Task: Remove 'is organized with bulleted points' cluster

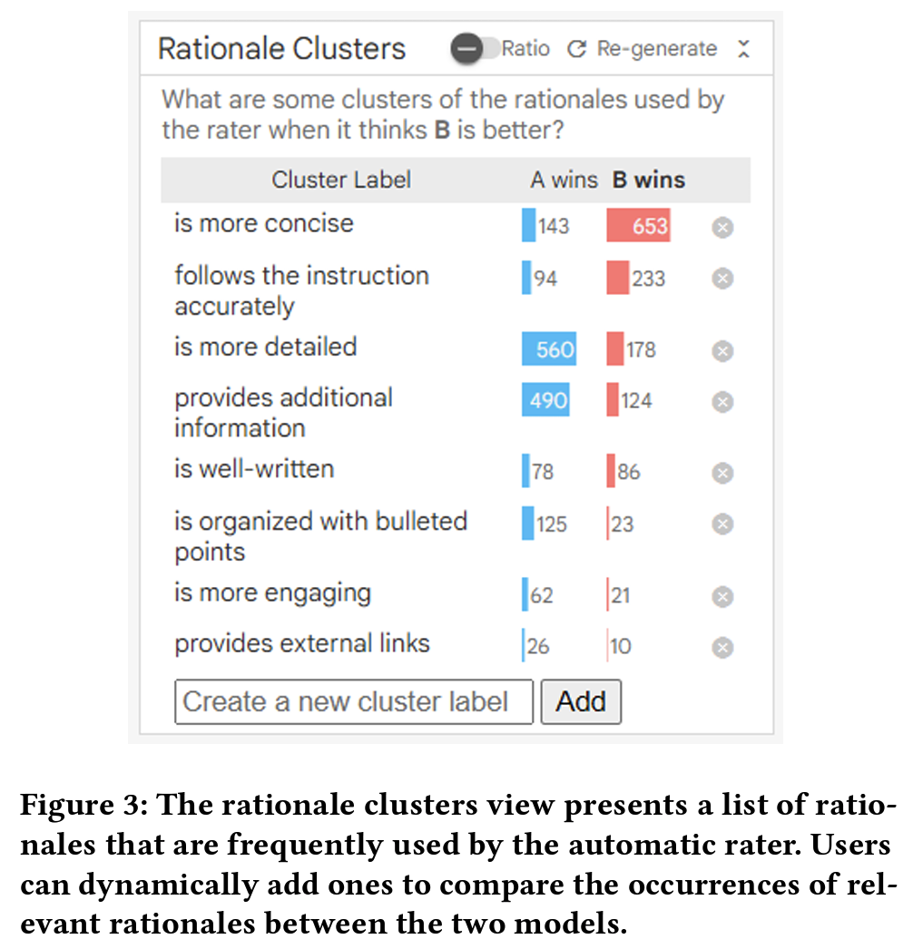Action: [722, 524]
